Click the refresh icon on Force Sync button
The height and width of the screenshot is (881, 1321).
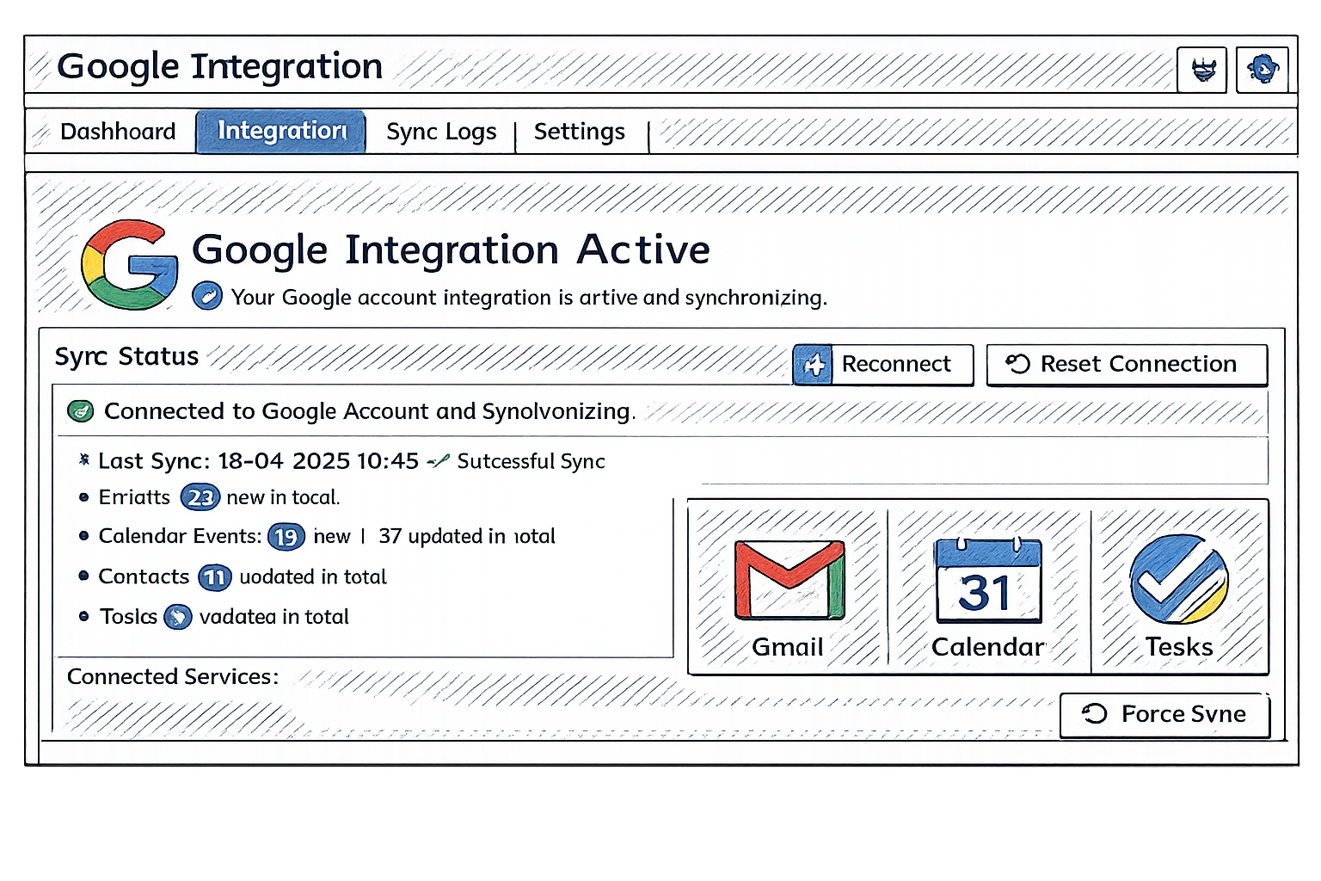click(x=1095, y=713)
